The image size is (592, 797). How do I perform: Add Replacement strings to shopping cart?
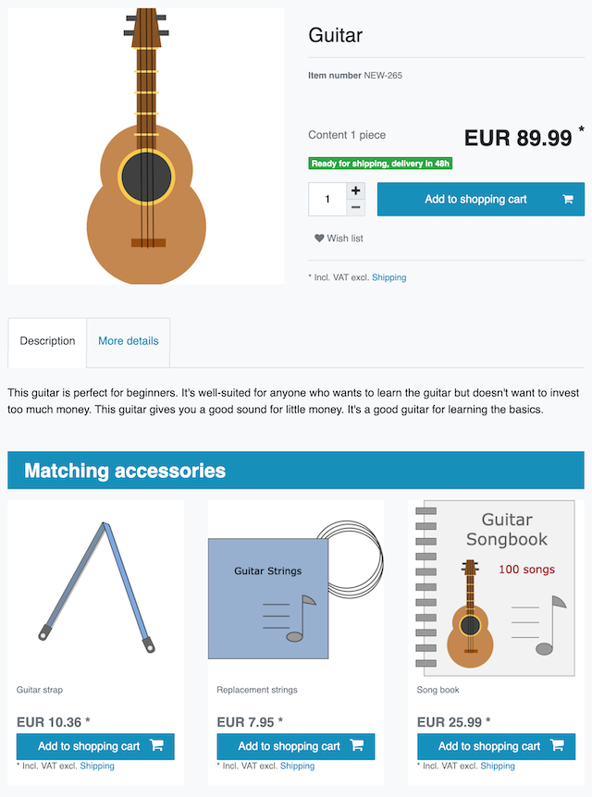coord(290,746)
